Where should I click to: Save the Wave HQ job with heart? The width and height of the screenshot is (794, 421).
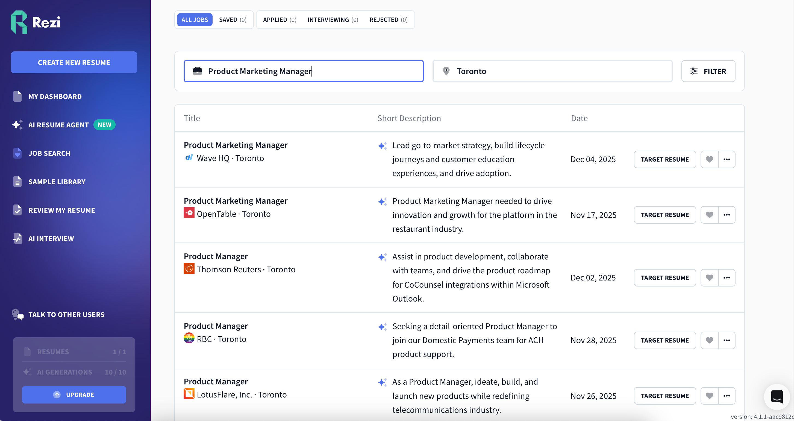coord(709,159)
